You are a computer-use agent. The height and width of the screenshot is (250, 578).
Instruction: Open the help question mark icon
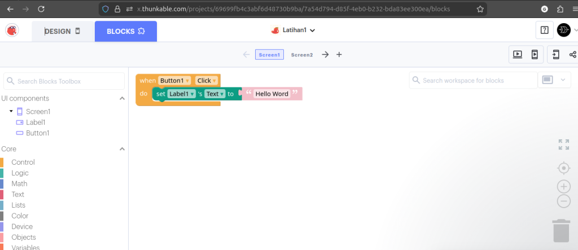pyautogui.click(x=544, y=30)
